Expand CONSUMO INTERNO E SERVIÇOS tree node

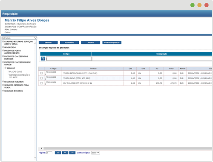tap(3, 41)
